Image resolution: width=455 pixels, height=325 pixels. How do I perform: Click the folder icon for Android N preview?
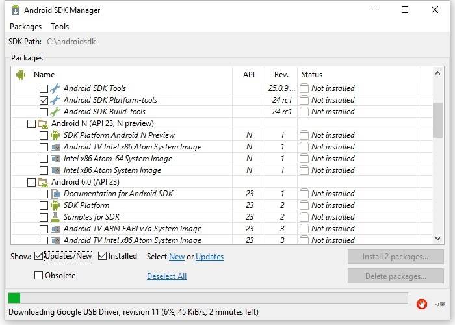click(x=43, y=124)
